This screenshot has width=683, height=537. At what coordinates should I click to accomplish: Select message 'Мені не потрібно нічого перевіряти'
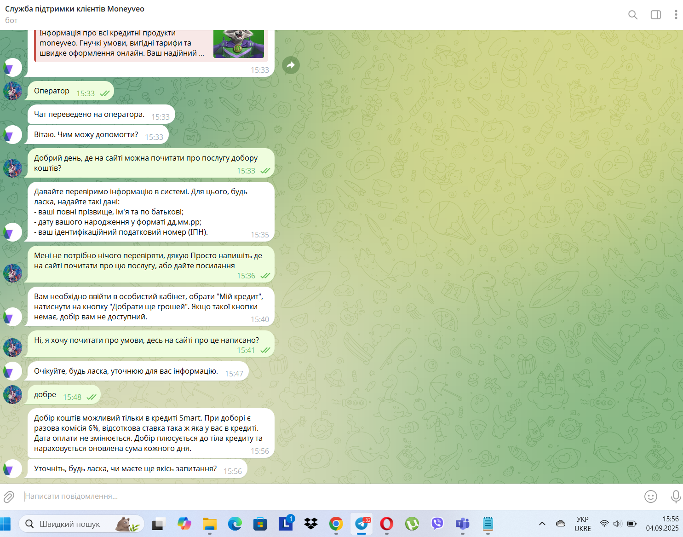tap(151, 265)
